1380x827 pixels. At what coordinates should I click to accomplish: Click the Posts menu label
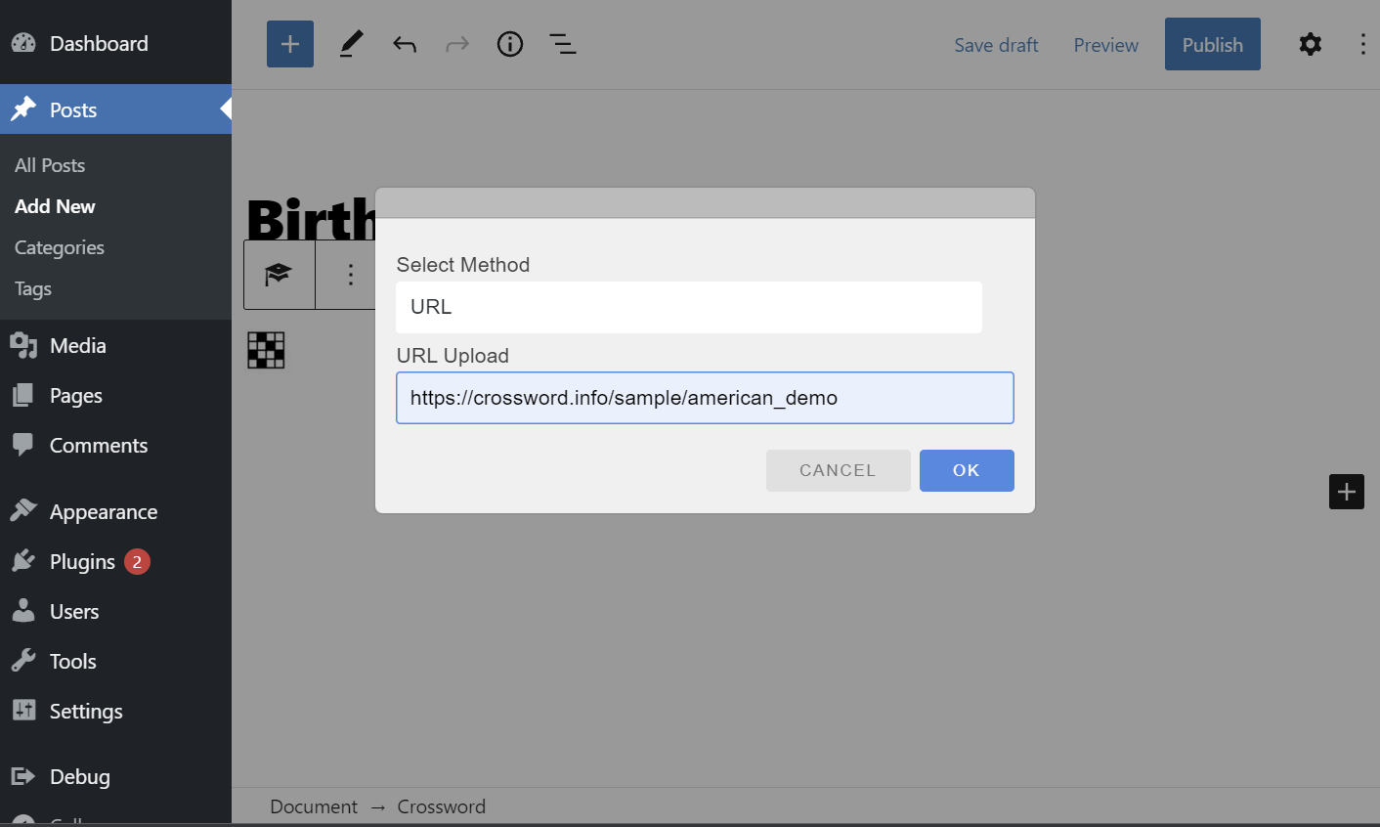pos(73,109)
